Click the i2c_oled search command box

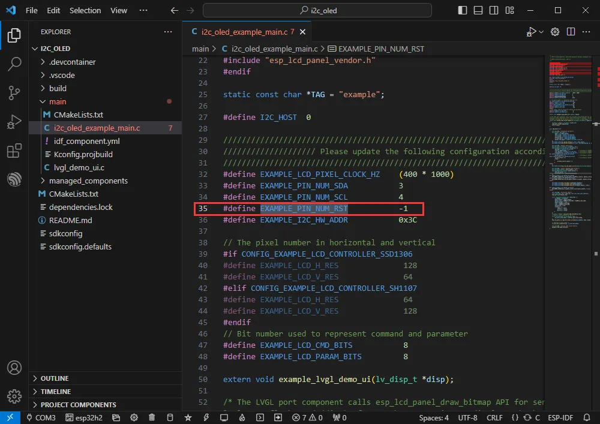pos(317,10)
